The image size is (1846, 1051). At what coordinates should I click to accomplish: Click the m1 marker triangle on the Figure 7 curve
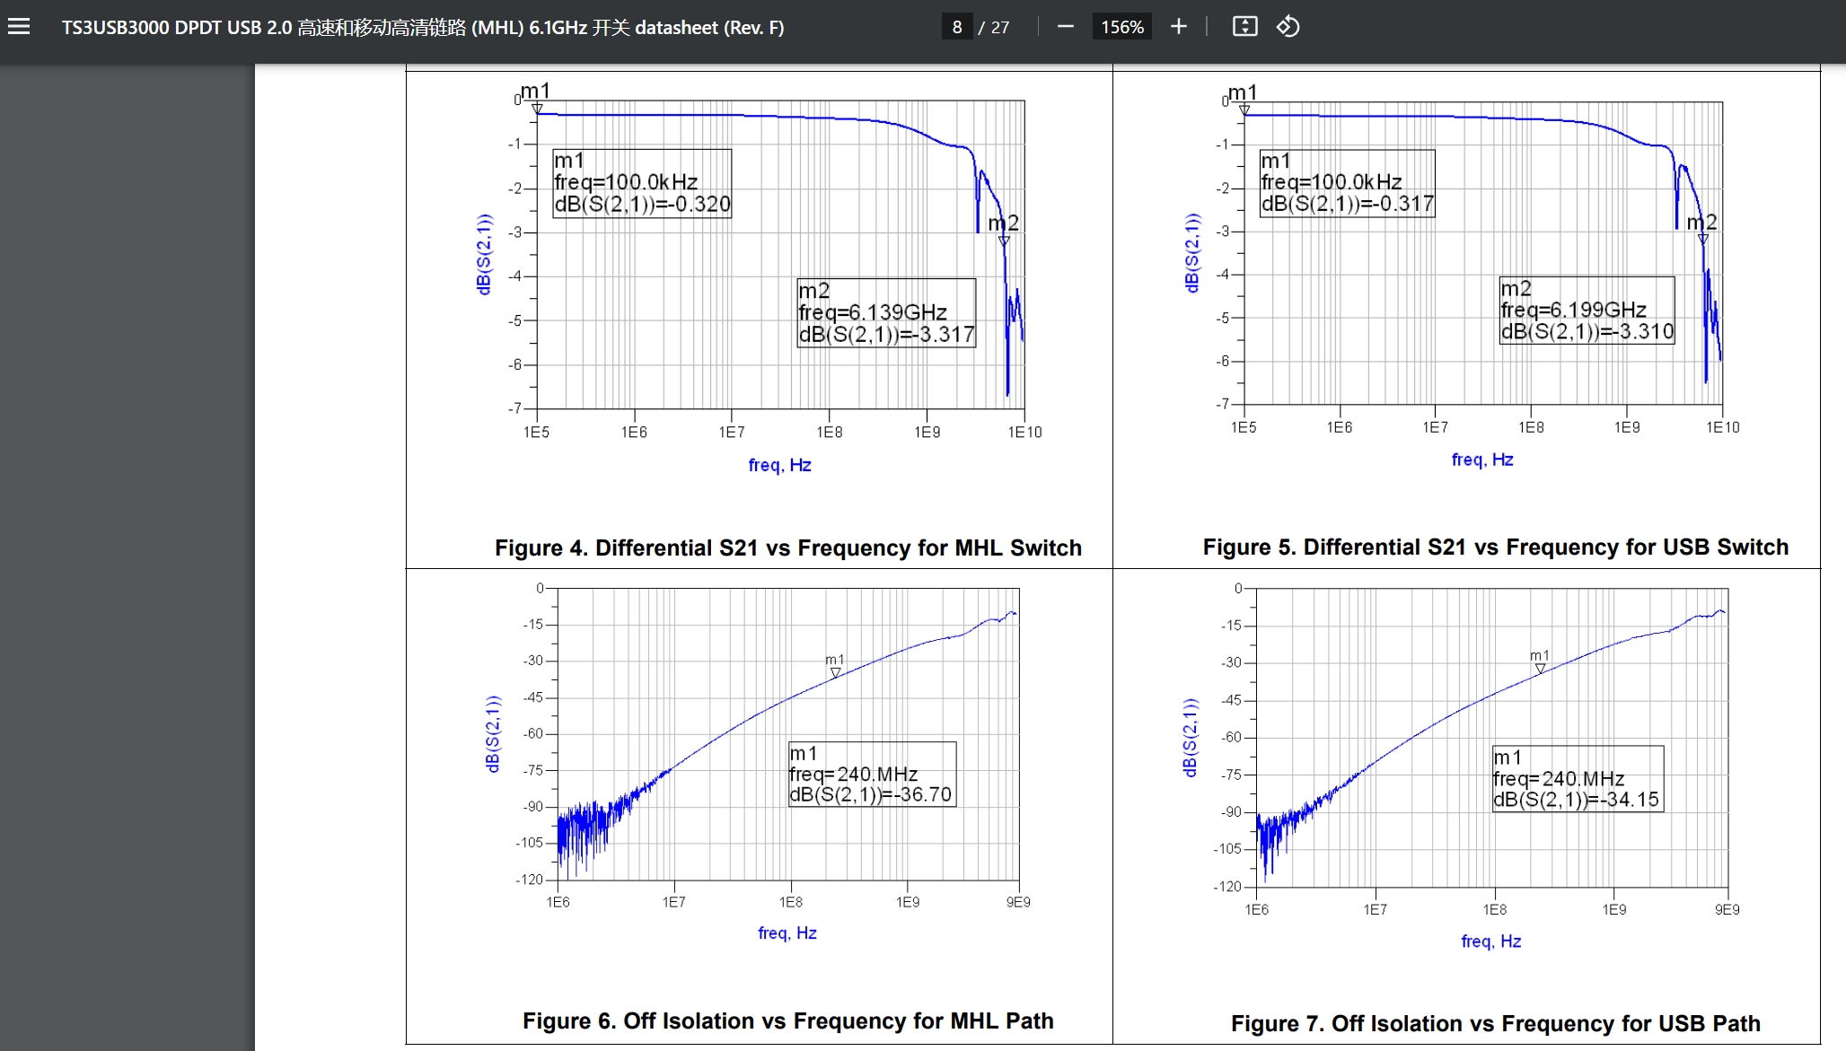click(1541, 669)
